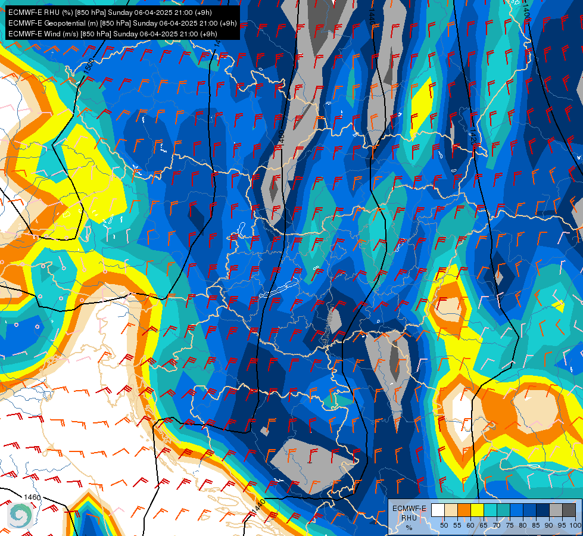Screen dimensions: 583x536
Task: Click the RHU label in the legend
Action: (409, 518)
